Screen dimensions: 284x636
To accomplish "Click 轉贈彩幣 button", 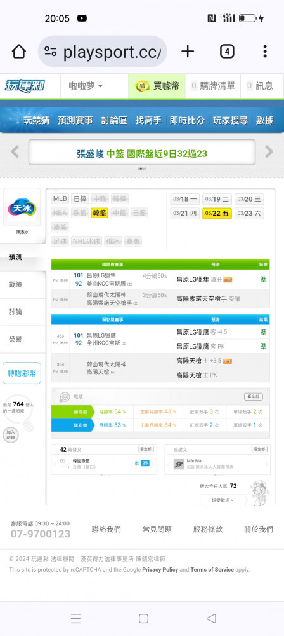I will coord(22,373).
